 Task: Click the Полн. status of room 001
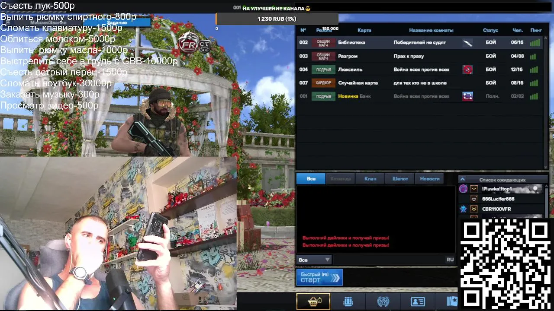click(x=492, y=96)
